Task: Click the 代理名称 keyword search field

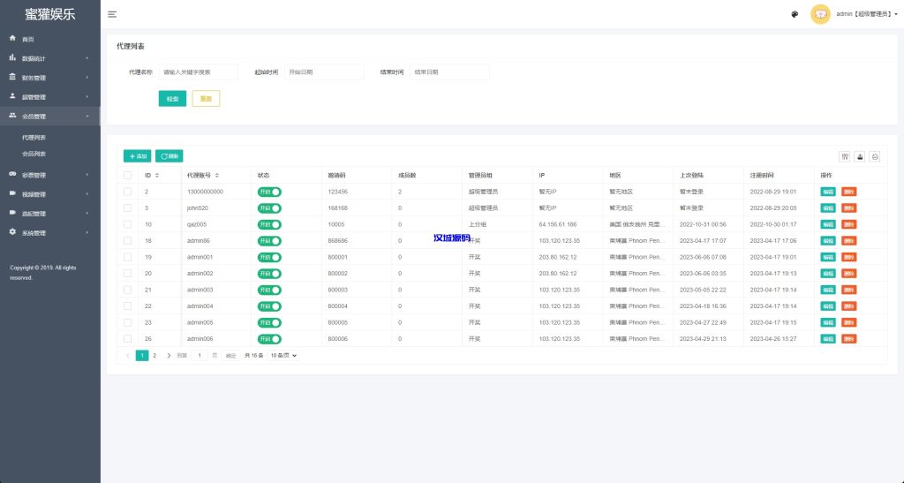Action: pyautogui.click(x=198, y=72)
